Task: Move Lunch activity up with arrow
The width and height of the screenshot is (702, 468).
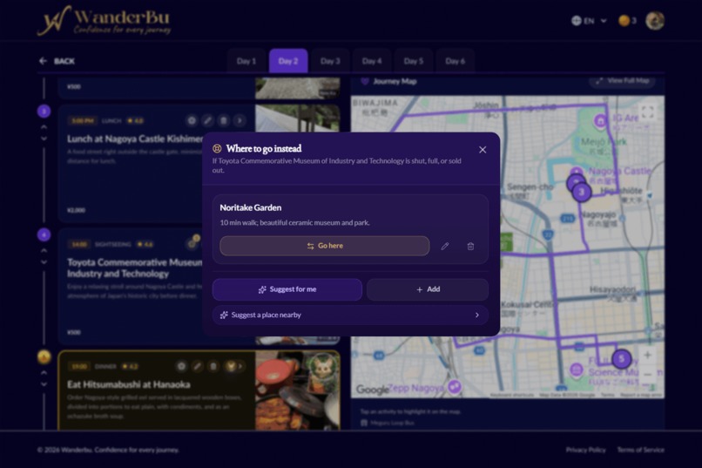Action: (44, 127)
